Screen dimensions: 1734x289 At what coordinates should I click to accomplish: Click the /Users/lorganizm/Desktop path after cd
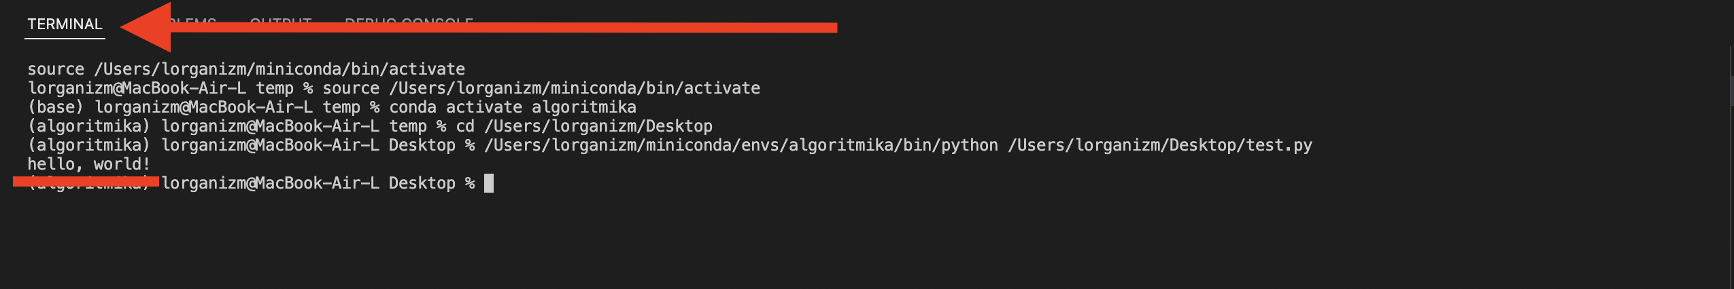tap(598, 126)
